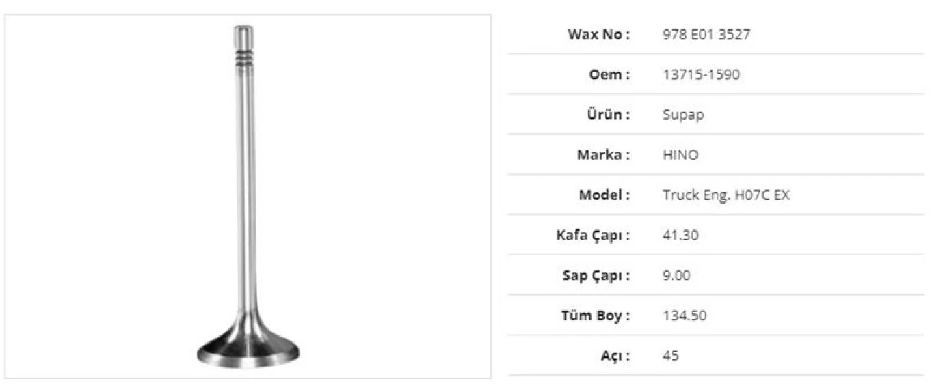Click the "Oem :" label
943x392 pixels.
click(609, 74)
